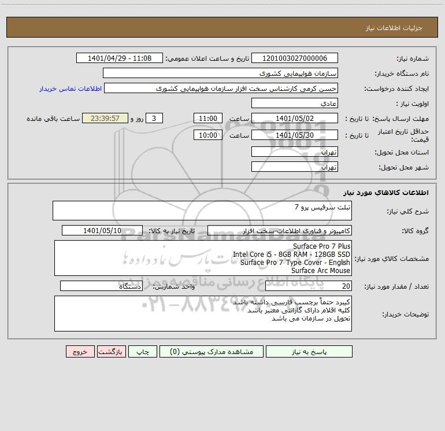Click price validity date 1401/05/30

coord(295,135)
